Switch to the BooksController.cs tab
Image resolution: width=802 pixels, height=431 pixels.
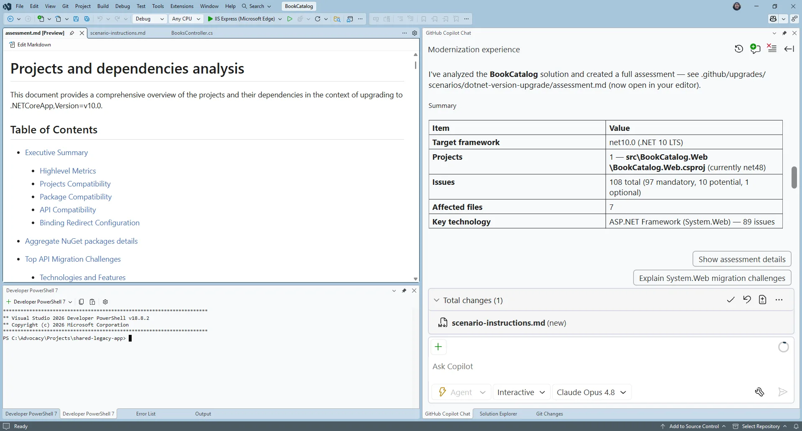tap(192, 33)
